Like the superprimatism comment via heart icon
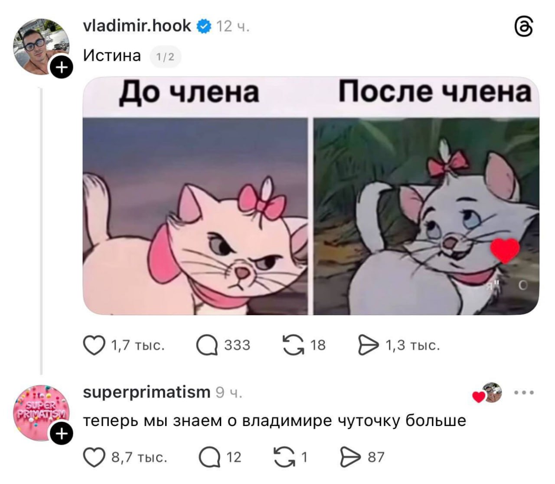The image size is (555, 484). click(94, 457)
